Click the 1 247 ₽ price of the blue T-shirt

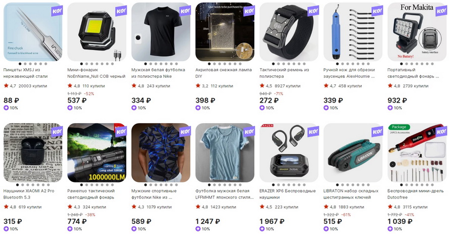click(x=208, y=221)
